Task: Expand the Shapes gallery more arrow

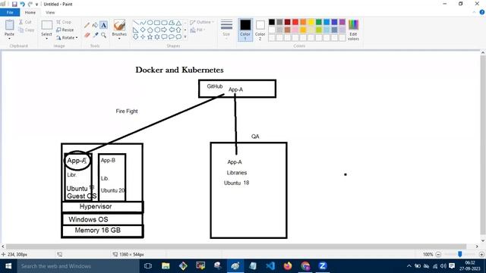Action: [185, 37]
